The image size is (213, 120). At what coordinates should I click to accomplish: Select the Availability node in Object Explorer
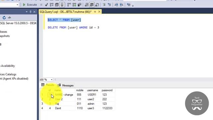(x=7, y=66)
